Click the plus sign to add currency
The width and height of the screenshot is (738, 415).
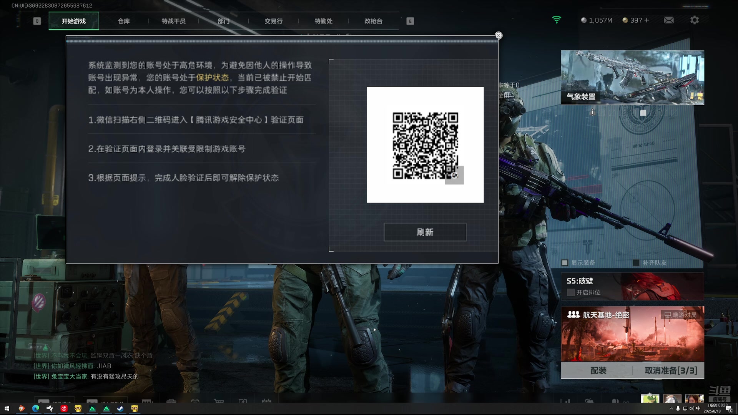point(647,20)
